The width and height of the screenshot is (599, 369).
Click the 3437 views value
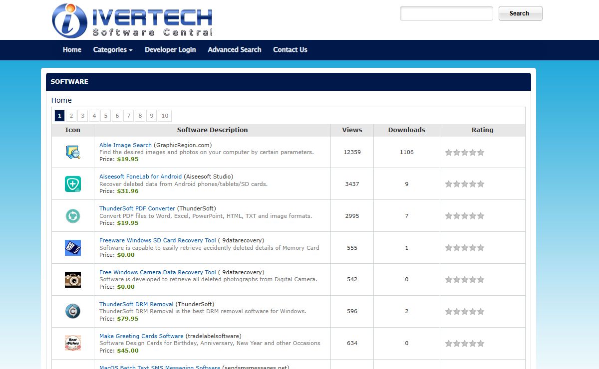tap(352, 184)
